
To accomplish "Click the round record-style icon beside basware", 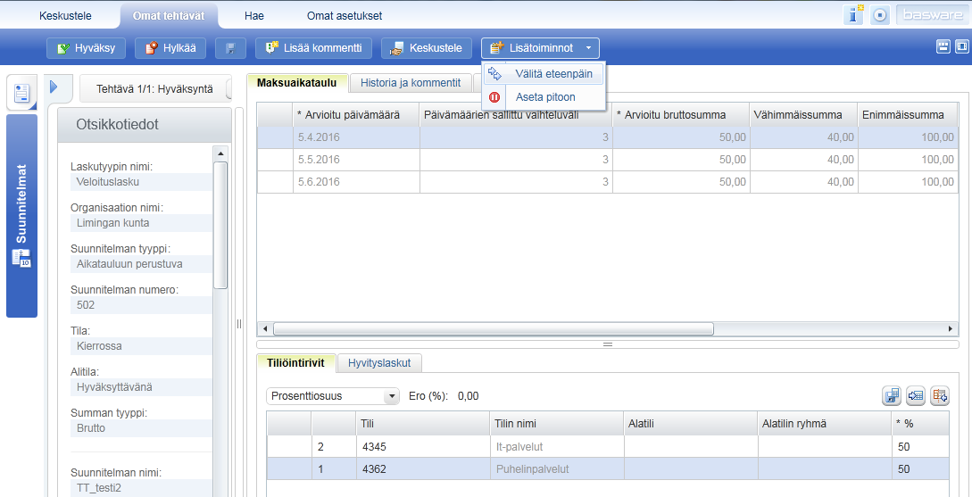I will 880,15.
